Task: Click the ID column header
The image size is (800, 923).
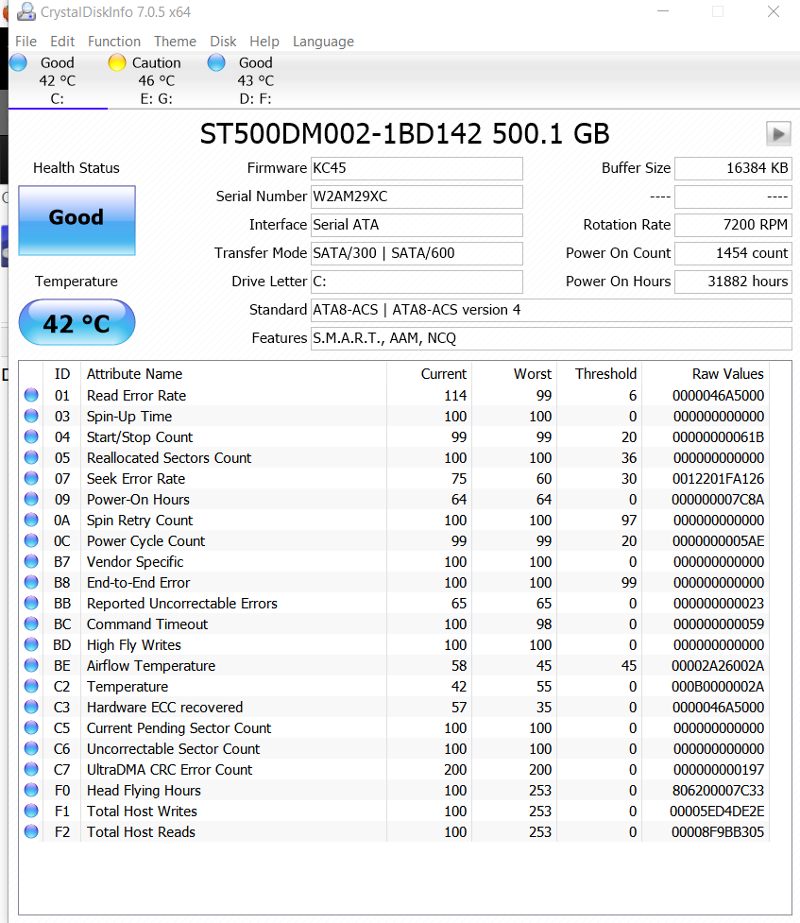Action: point(61,374)
